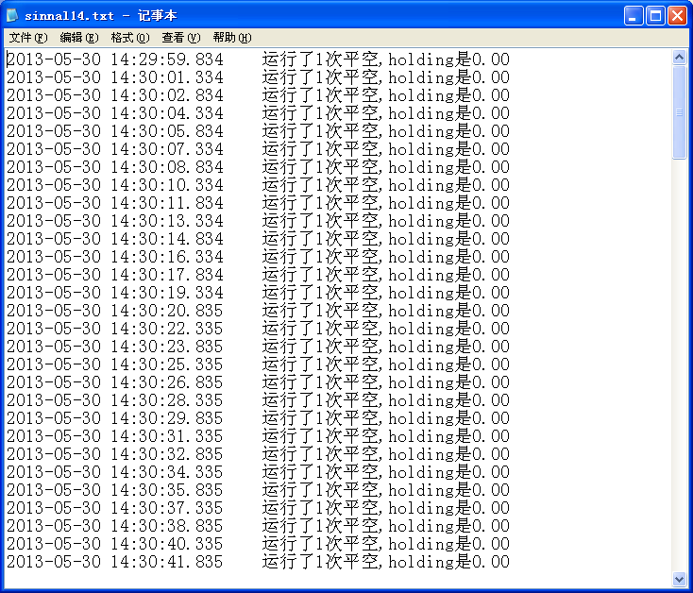Open the 查看(V) menu
Viewport: 693px width, 593px height.
[181, 38]
